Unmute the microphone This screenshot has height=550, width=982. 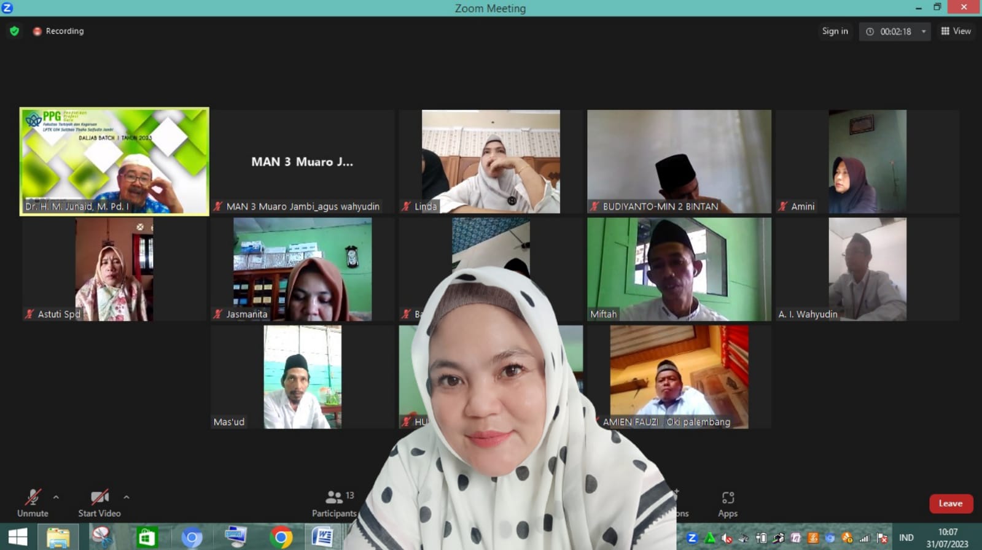coord(33,503)
